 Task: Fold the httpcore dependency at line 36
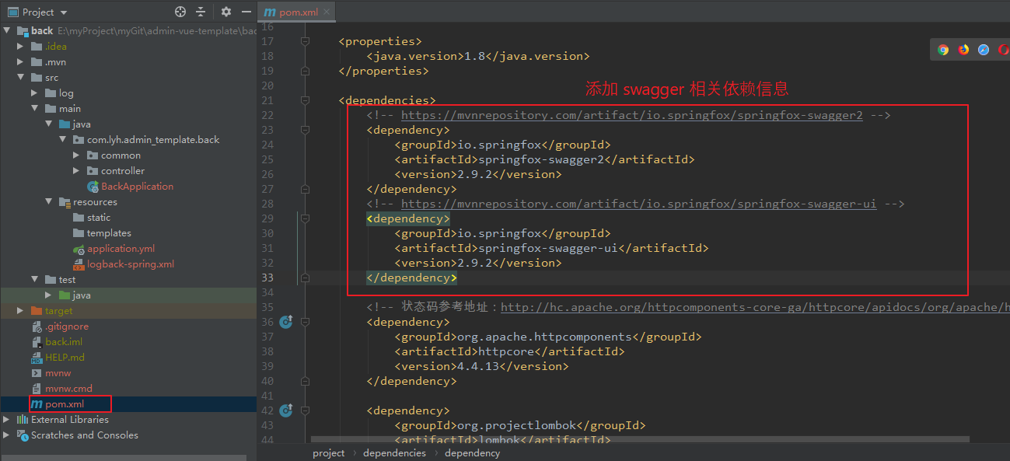pos(305,322)
